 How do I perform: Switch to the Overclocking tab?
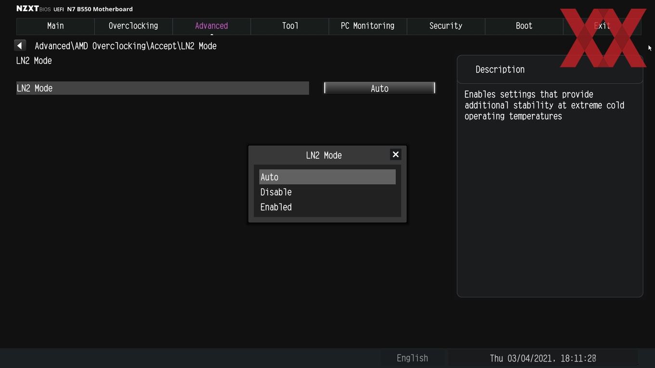coord(133,26)
